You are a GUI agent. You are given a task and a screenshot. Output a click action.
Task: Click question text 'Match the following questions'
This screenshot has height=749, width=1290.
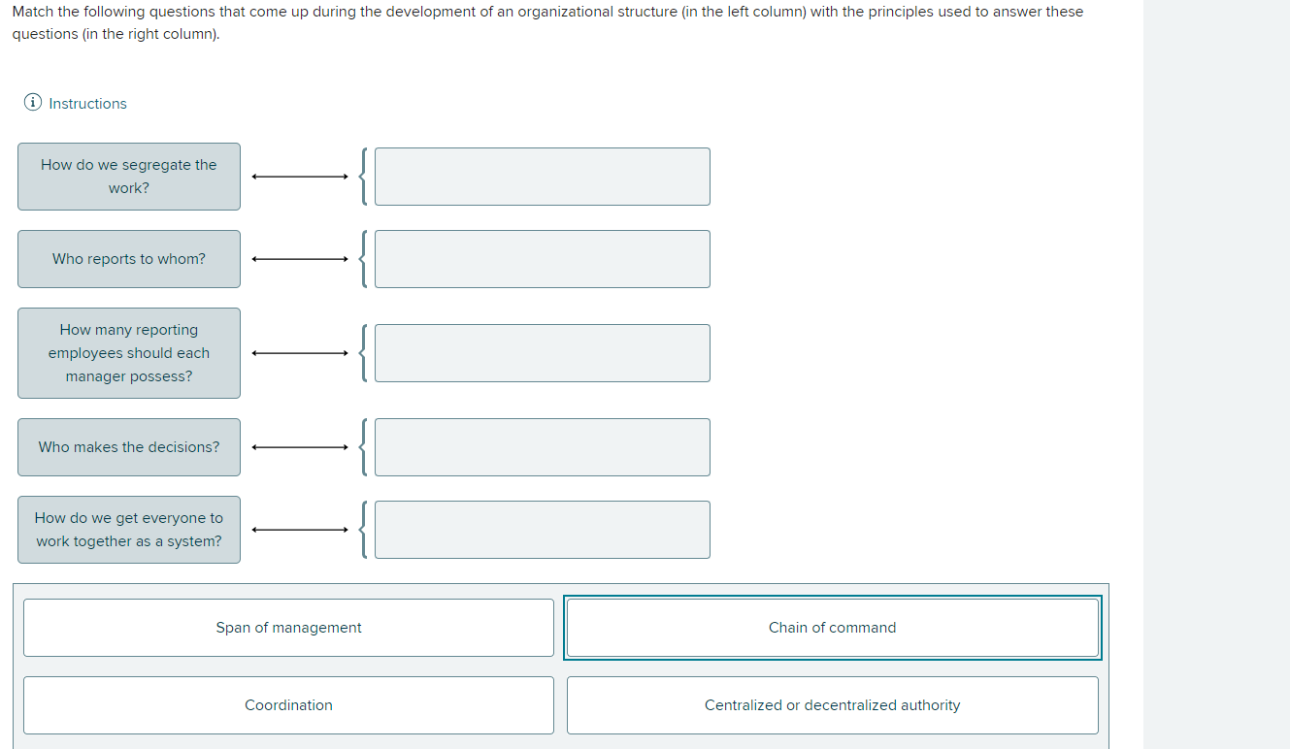click(547, 22)
